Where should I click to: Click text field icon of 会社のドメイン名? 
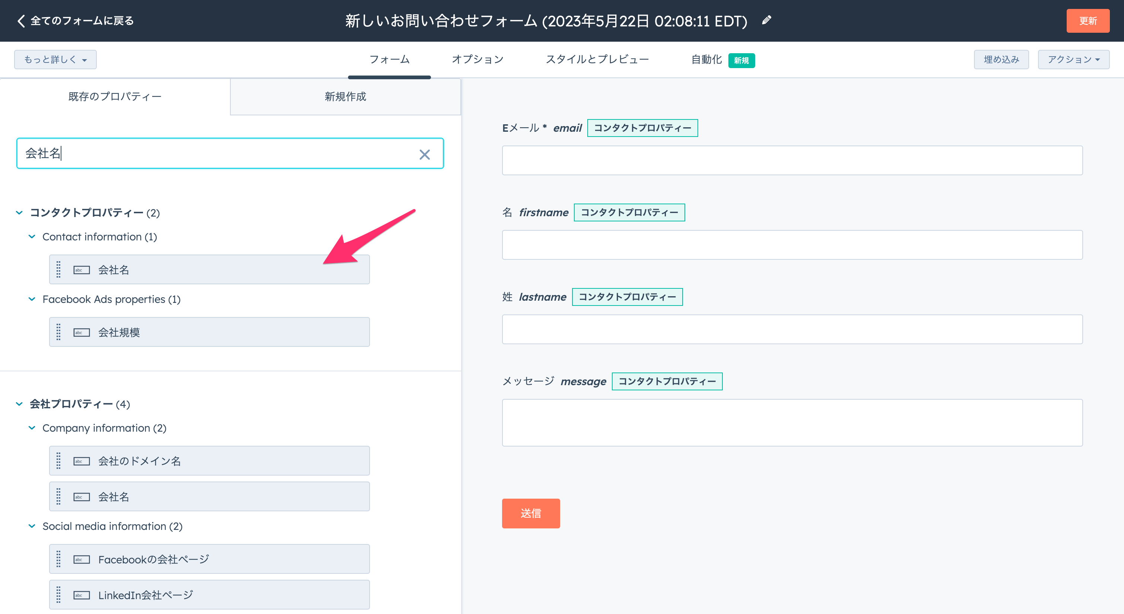82,461
